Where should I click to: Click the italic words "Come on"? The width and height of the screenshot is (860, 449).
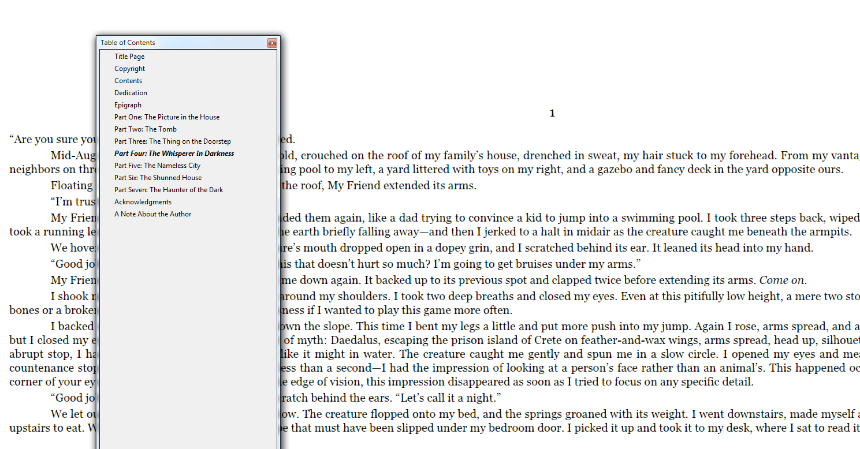pos(781,280)
